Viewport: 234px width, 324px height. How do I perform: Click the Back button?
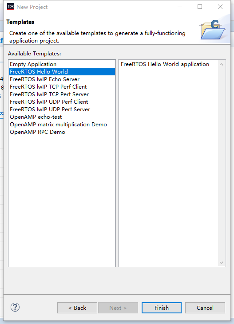click(x=77, y=308)
